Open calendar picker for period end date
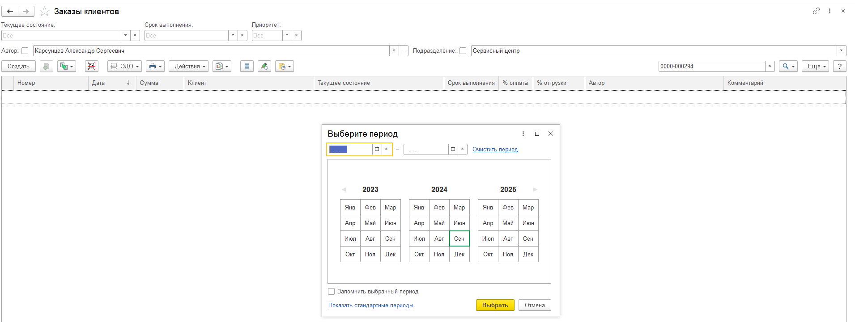The height and width of the screenshot is (322, 855). [453, 149]
